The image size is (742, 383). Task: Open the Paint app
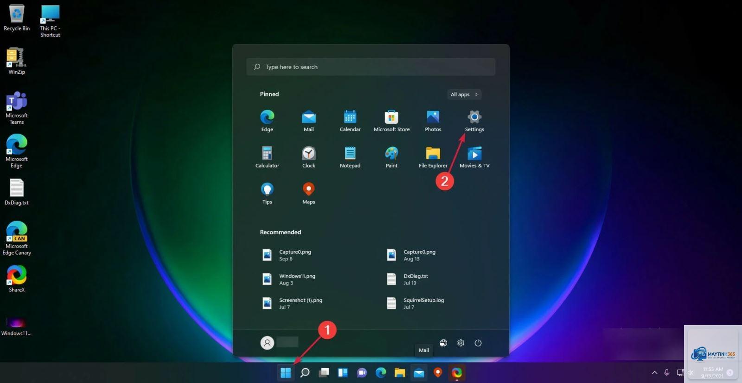click(391, 157)
